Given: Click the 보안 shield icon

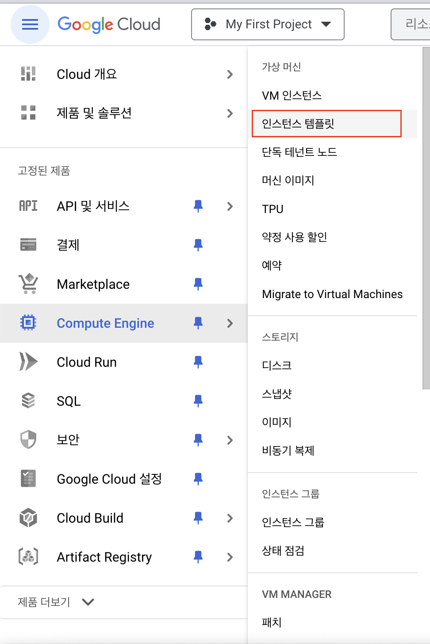Looking at the screenshot, I should coord(28,440).
